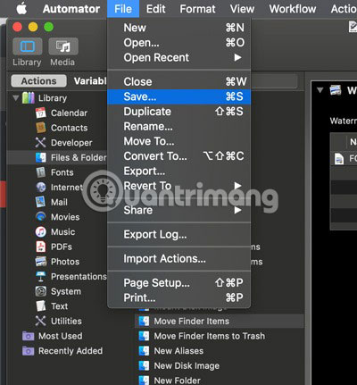Choose Open… from the File menu
This screenshot has width=357, height=385.
(178, 43)
